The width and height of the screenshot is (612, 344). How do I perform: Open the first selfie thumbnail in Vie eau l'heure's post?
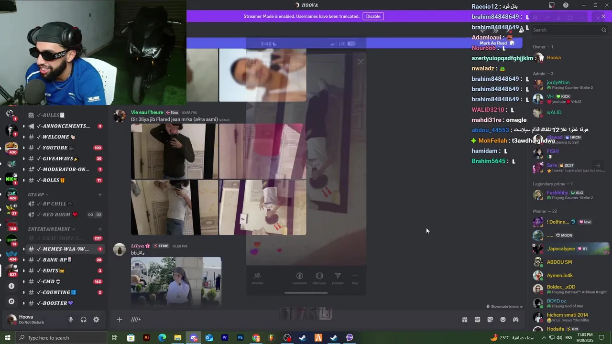(x=174, y=151)
